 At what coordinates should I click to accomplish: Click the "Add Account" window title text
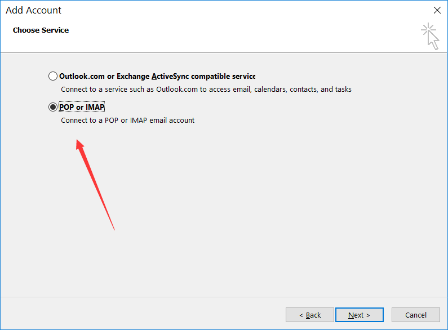coord(34,10)
